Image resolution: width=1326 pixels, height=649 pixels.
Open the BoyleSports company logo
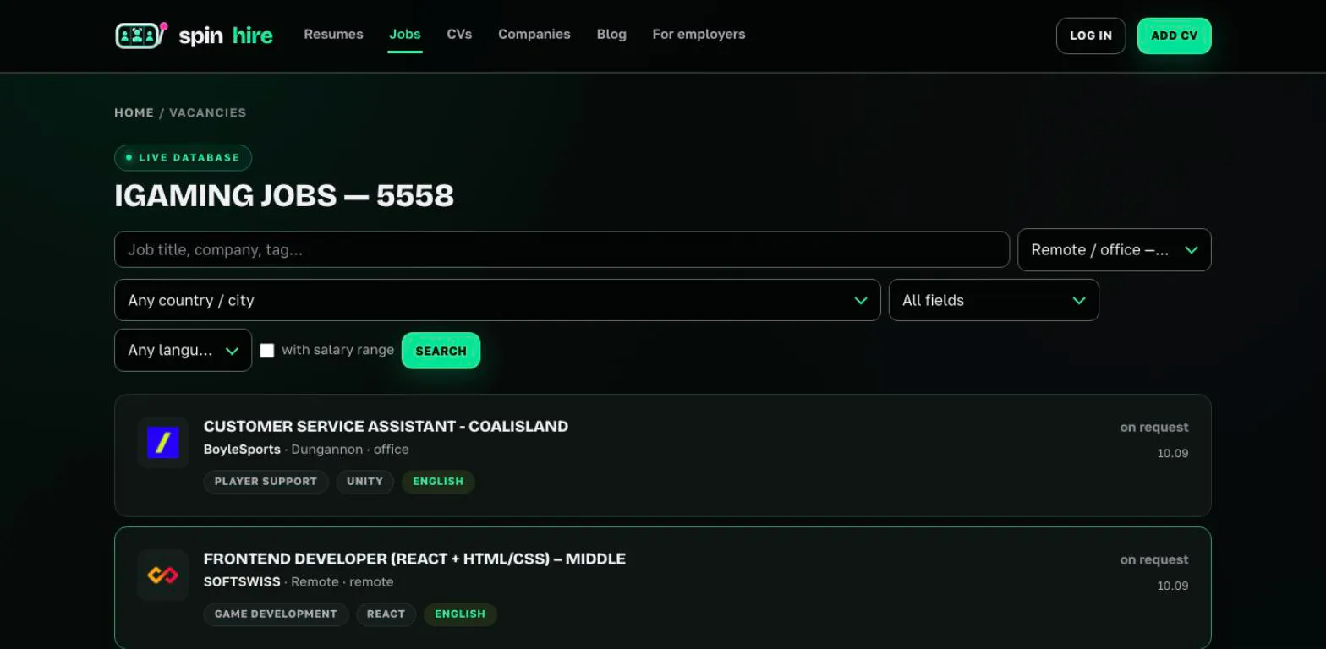[x=163, y=442]
